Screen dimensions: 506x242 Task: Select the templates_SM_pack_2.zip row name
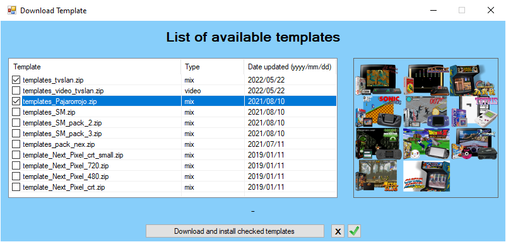[x=62, y=123]
